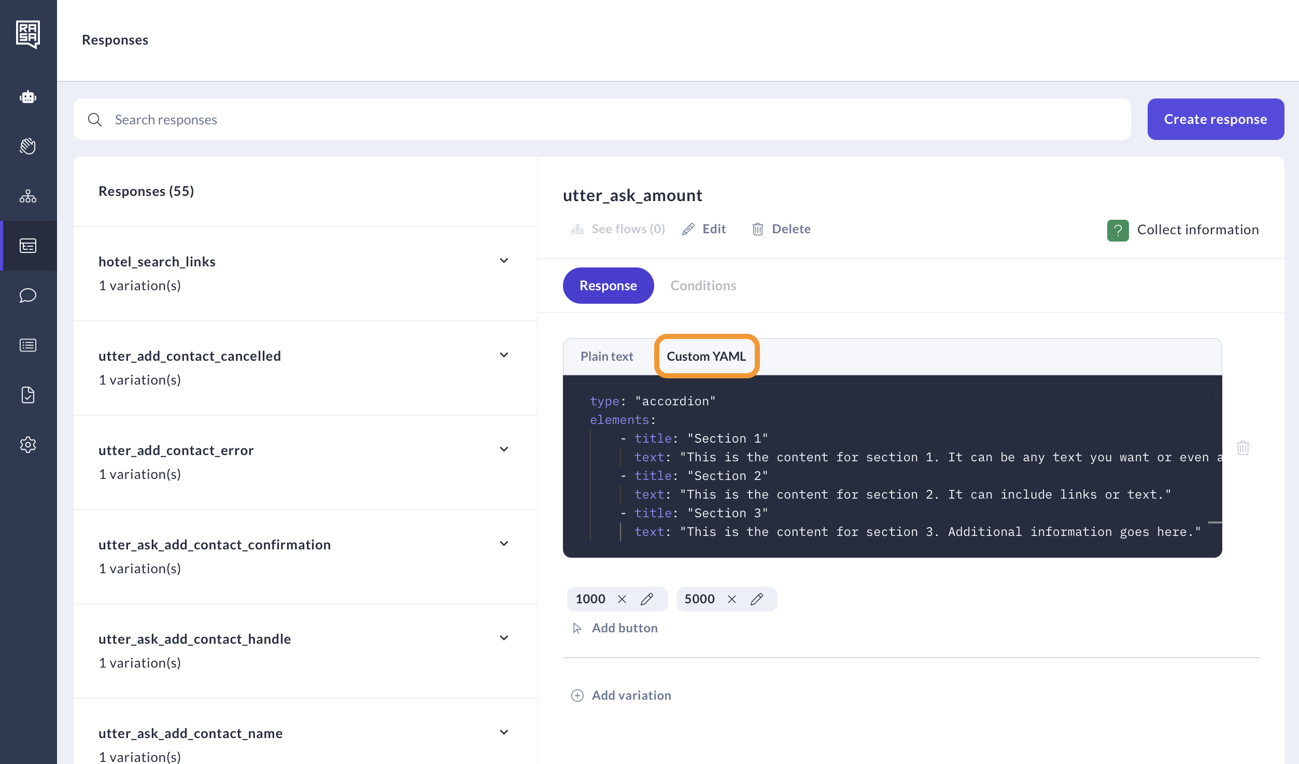The height and width of the screenshot is (764, 1299).
Task: Click the Rasa logo
Action: (x=28, y=34)
